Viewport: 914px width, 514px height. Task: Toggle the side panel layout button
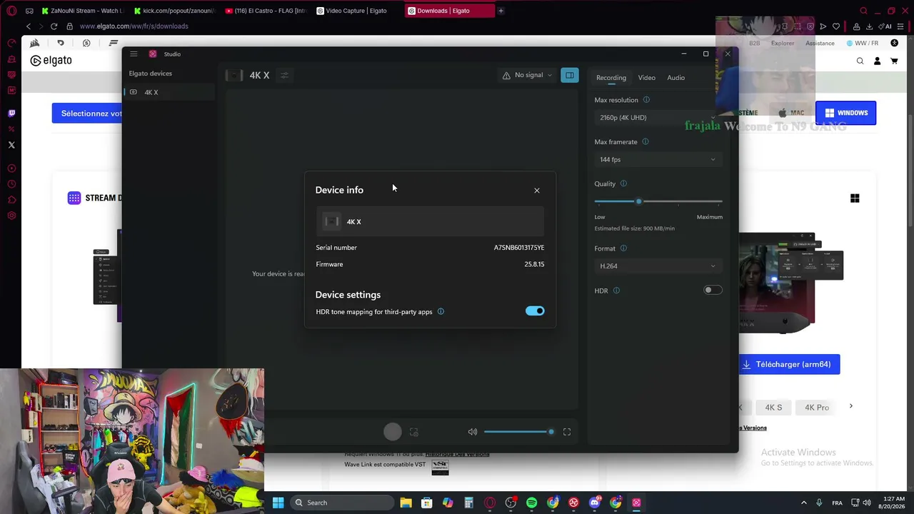tap(570, 75)
